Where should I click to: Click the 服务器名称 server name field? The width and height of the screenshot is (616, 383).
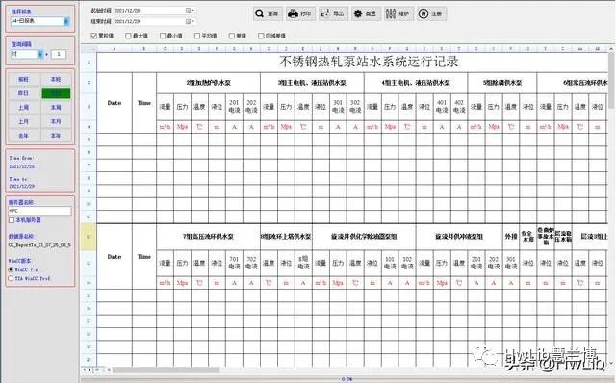point(40,211)
